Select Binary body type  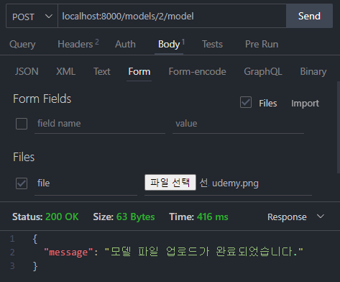313,71
